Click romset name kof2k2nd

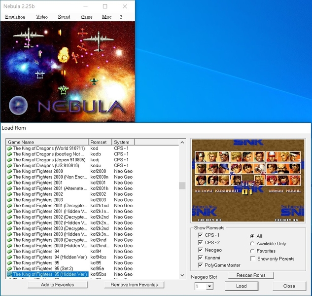[100, 217]
